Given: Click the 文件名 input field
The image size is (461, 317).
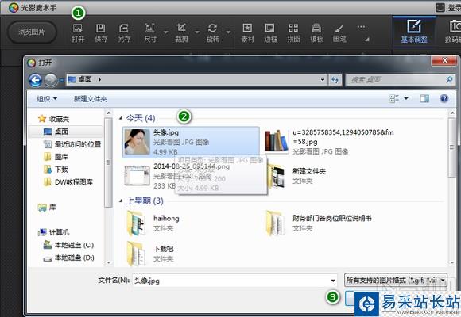Looking at the screenshot, I should click(x=231, y=281).
